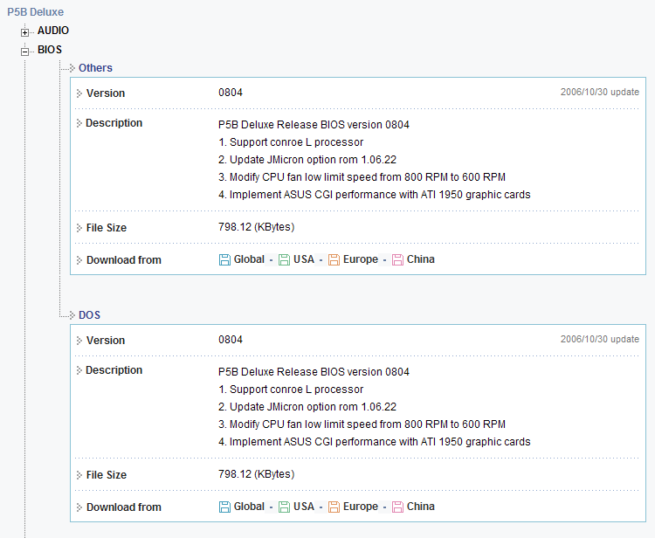
Task: Click the arrow beside the Others category
Action: pyautogui.click(x=72, y=68)
